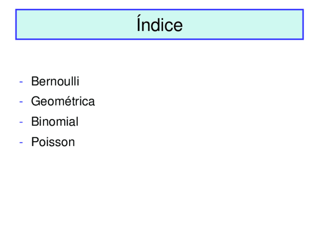Select the Bernoulli index entry

click(55, 81)
